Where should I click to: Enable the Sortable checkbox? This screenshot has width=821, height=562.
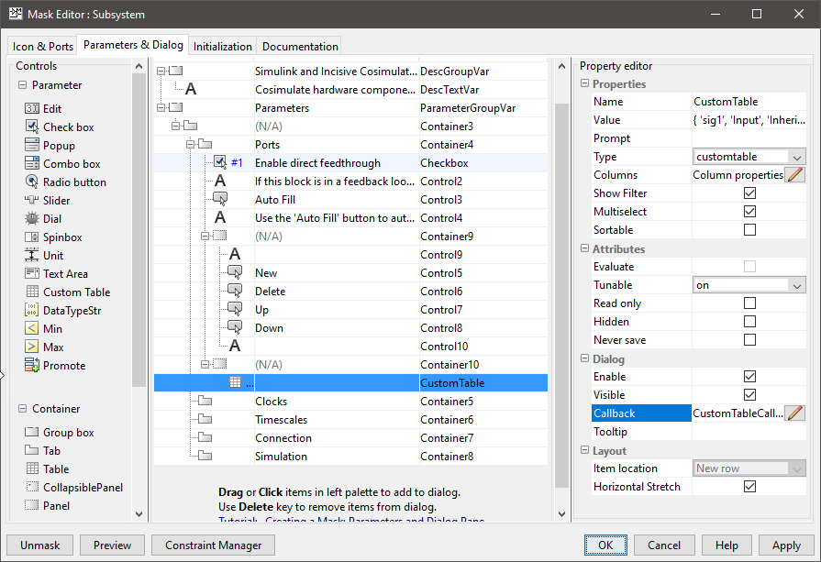click(749, 230)
